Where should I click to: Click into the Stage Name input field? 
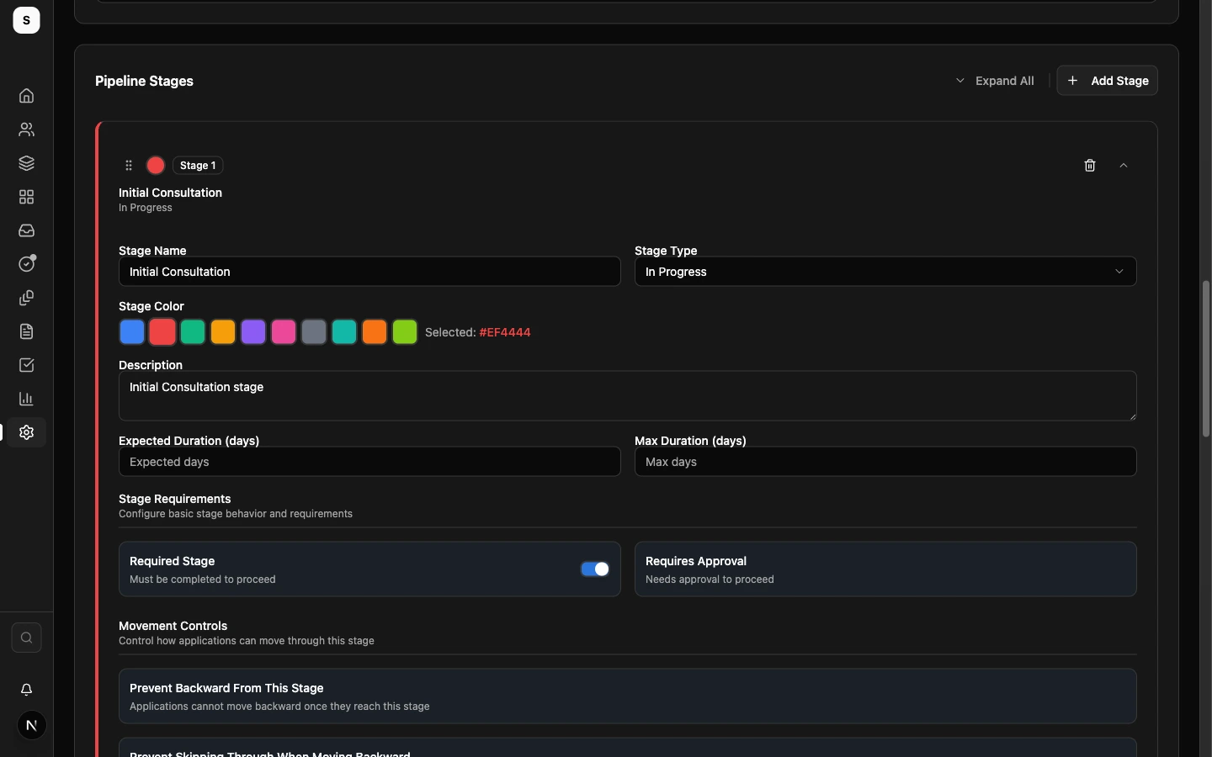coord(369,272)
